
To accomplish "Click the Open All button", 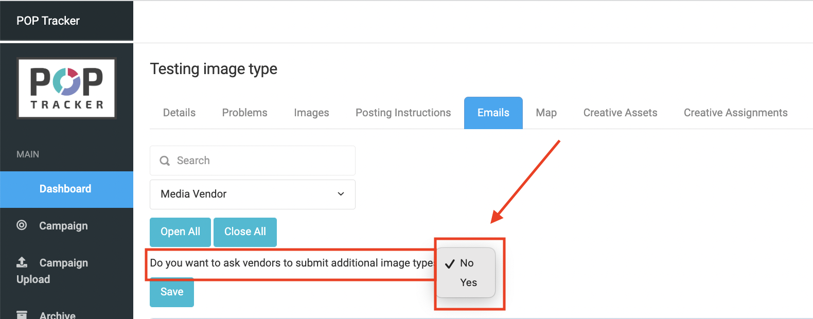I will 180,232.
